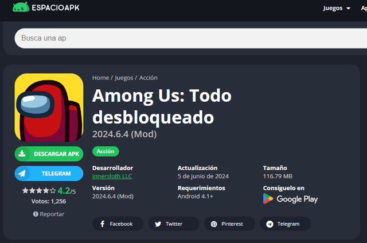This screenshot has width=367, height=243.
Task: Share via Twitter button
Action: tap(174, 224)
